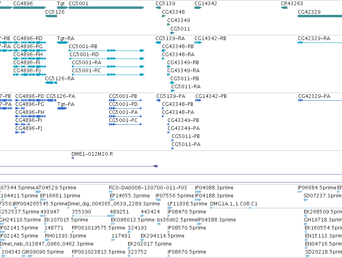
Task: Select the CG43348 gene label
Action: click(173, 12)
